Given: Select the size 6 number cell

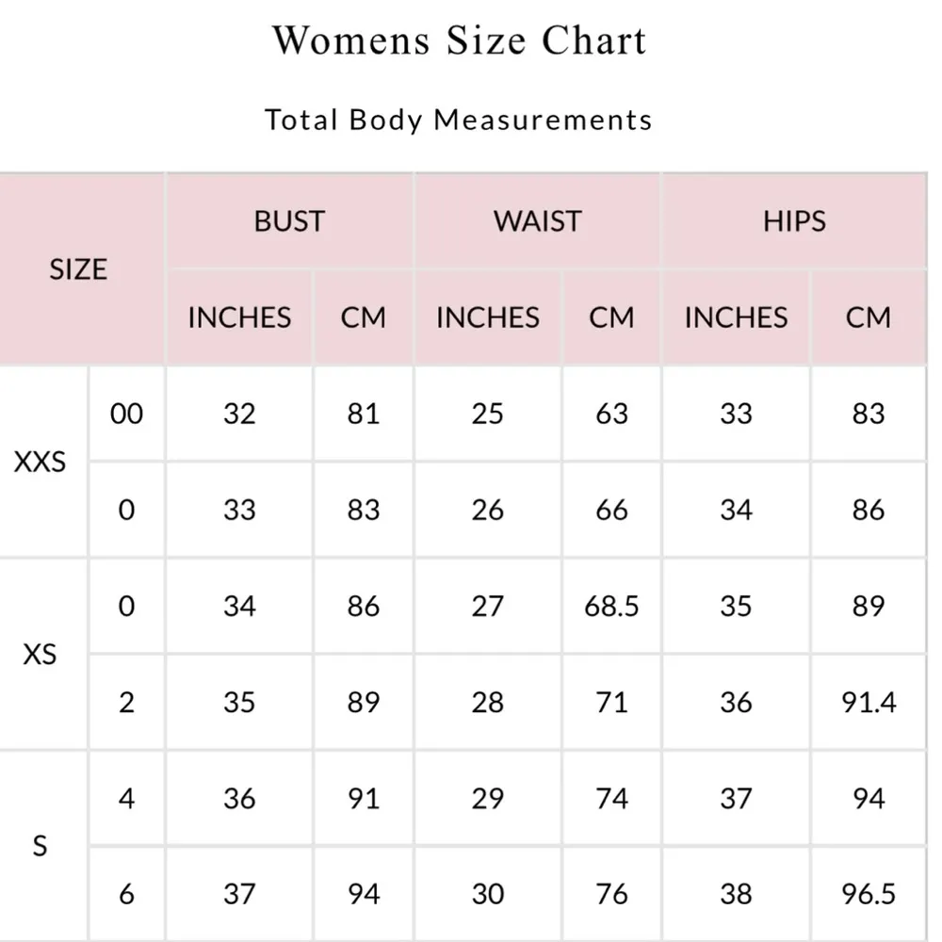Looking at the screenshot, I should (x=127, y=893).
